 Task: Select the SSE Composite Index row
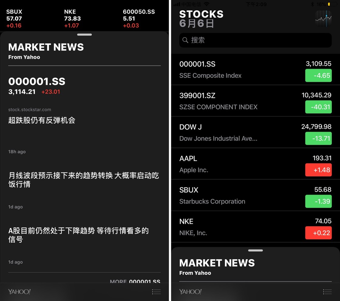pyautogui.click(x=255, y=69)
